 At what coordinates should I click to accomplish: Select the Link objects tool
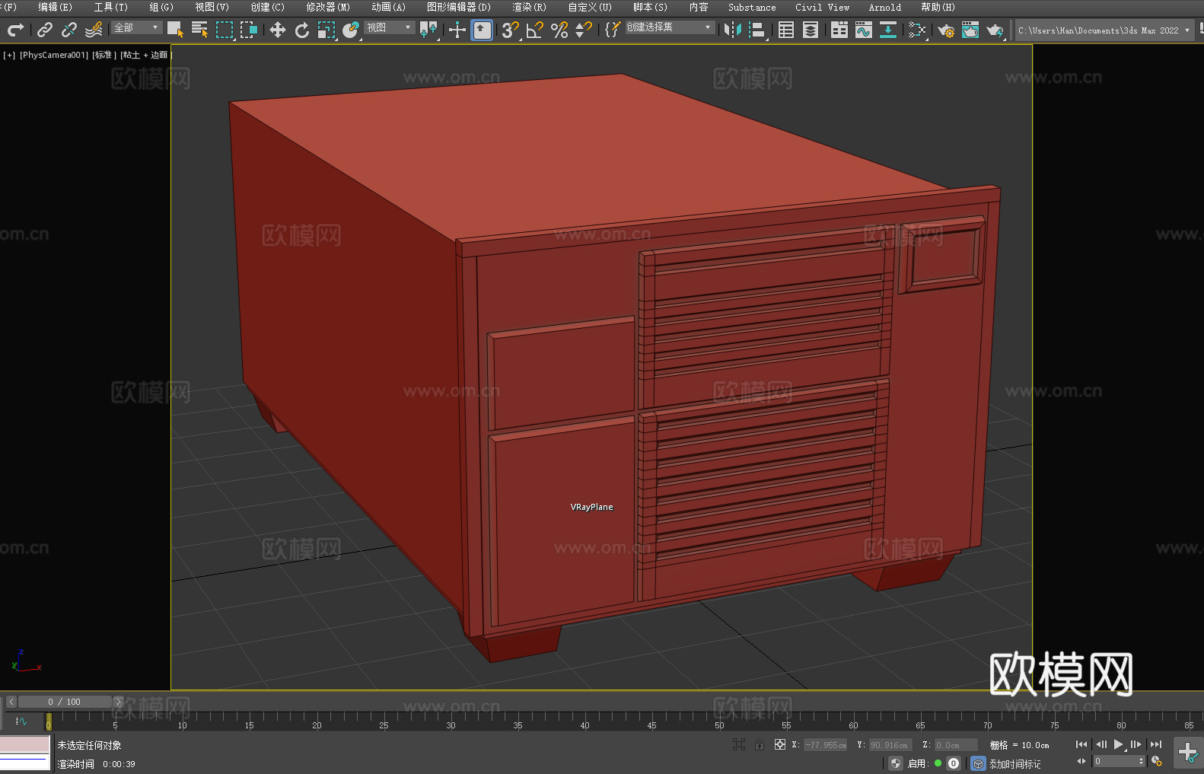tap(45, 30)
